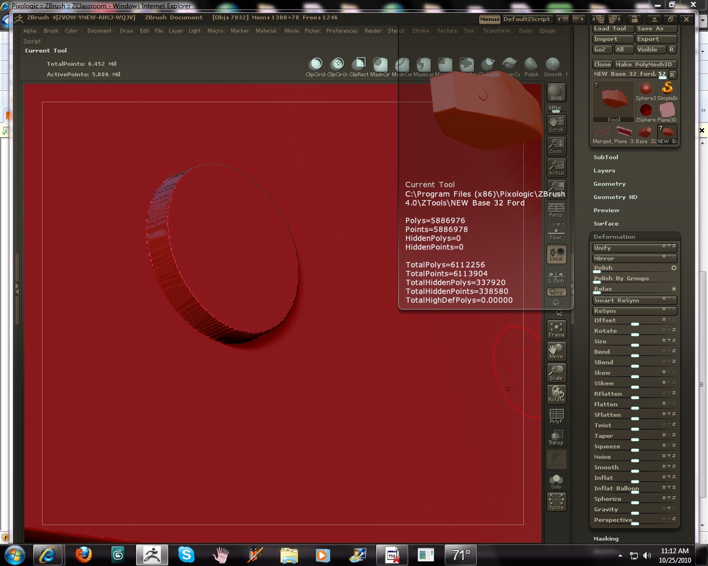The image size is (708, 566).
Task: Open Internet Explorer taskbar icon
Action: [49, 554]
